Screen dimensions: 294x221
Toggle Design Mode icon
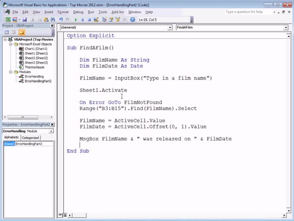click(x=96, y=19)
